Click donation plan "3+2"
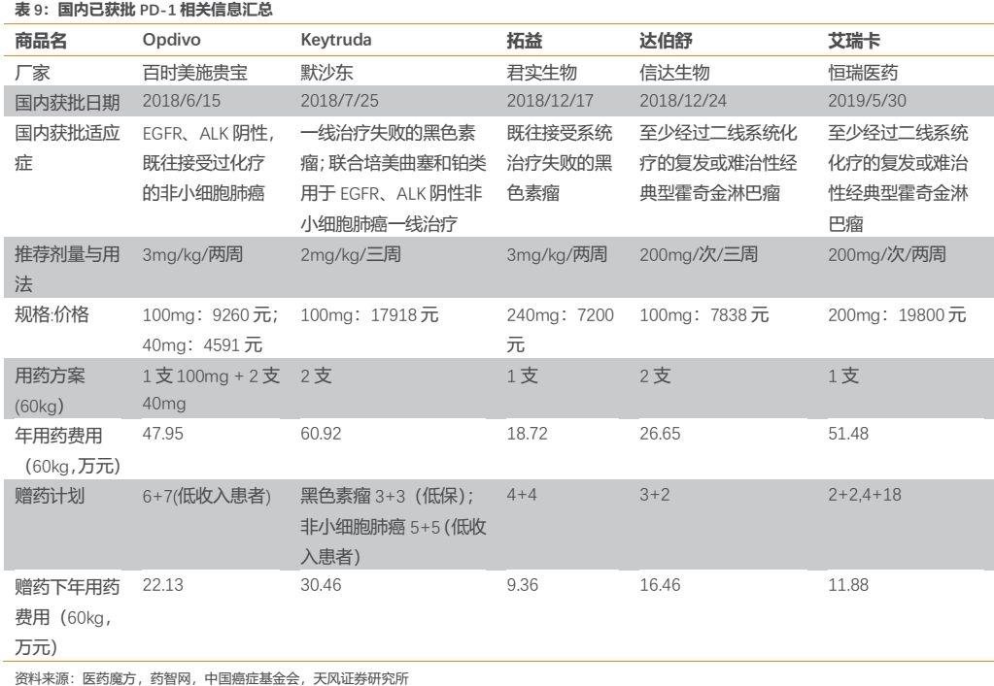 pyautogui.click(x=654, y=494)
